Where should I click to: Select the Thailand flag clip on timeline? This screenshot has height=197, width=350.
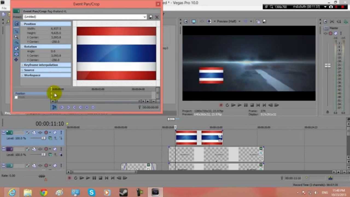(x=199, y=138)
